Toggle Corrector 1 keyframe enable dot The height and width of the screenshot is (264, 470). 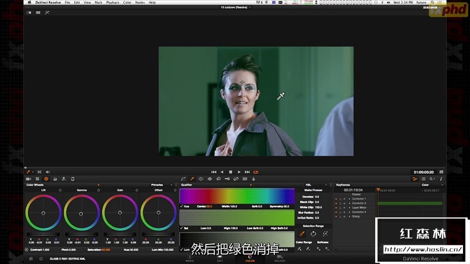[x=336, y=199]
